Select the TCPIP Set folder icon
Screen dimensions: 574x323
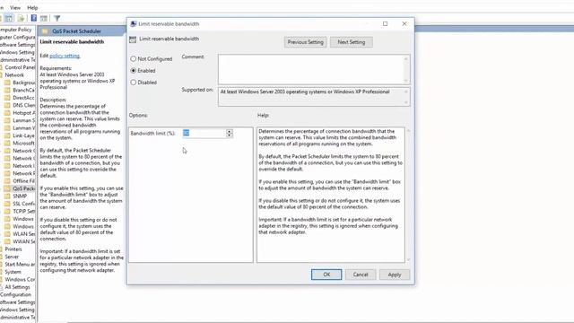(x=7, y=212)
